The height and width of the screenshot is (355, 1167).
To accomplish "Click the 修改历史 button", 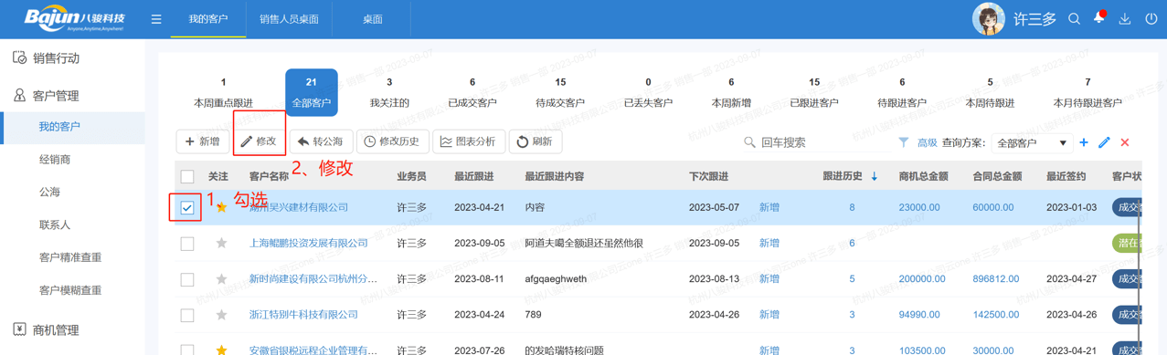I will pos(392,142).
